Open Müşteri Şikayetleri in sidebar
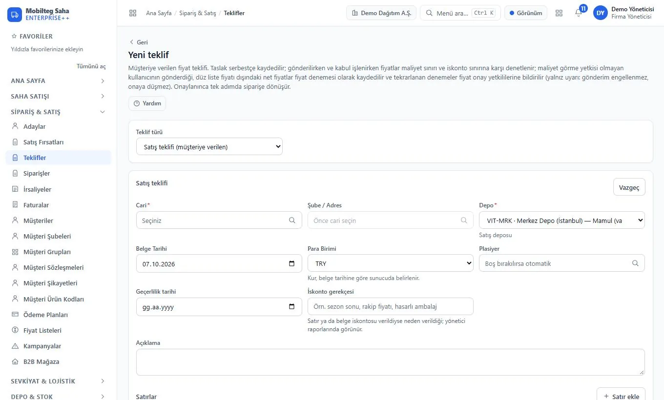 [58, 283]
